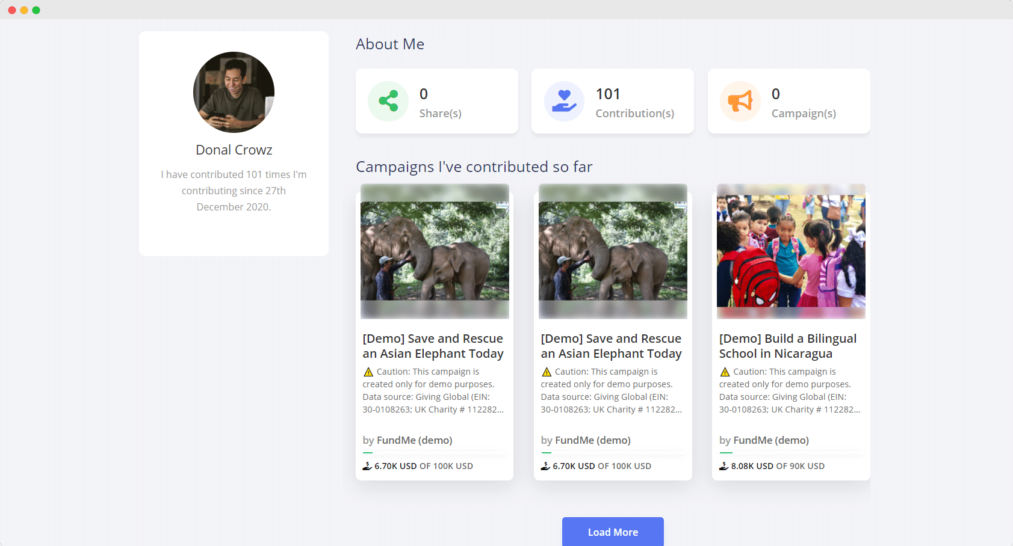Image resolution: width=1013 pixels, height=546 pixels.
Task: Click the red window close button
Action: click(12, 10)
